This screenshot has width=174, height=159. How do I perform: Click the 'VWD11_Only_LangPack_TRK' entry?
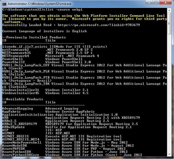click(26, 84)
